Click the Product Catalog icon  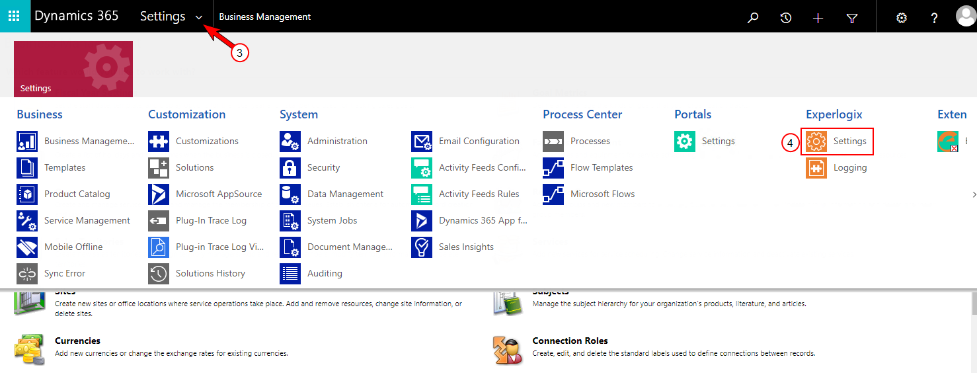[27, 194]
